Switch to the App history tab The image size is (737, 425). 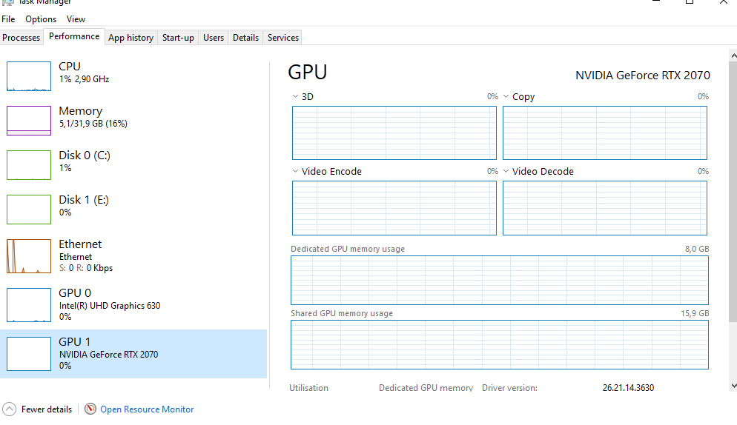(x=130, y=38)
